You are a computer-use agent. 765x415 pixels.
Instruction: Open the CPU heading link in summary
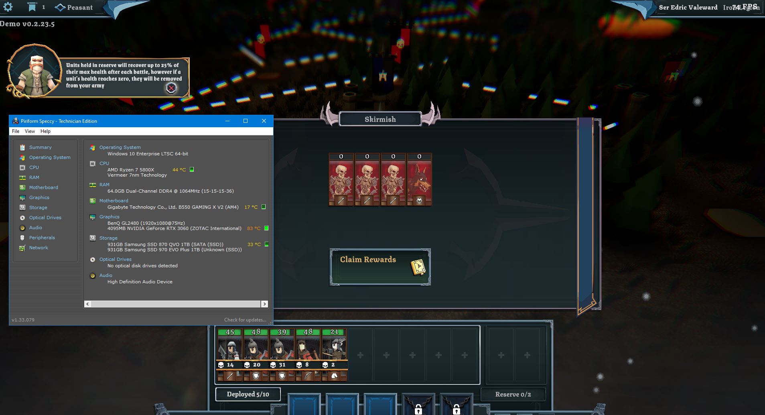104,163
